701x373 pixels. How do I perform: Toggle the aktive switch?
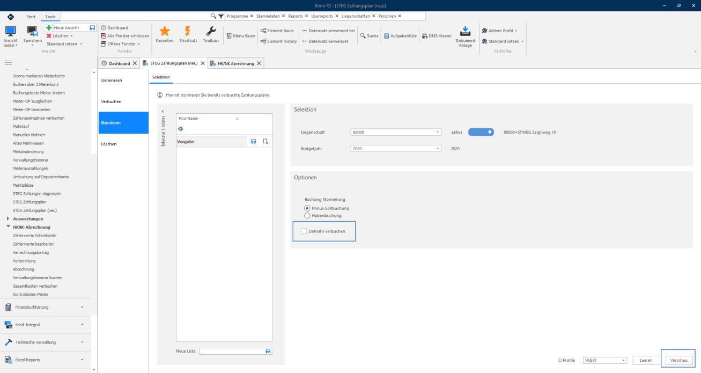(x=481, y=132)
